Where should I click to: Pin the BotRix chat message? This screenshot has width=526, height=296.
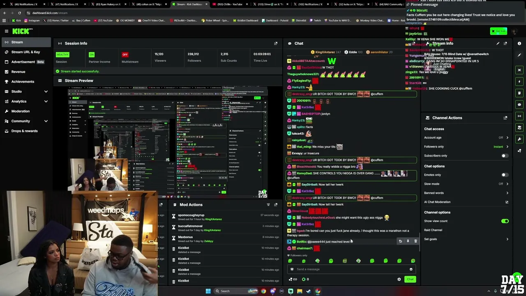[408, 241]
